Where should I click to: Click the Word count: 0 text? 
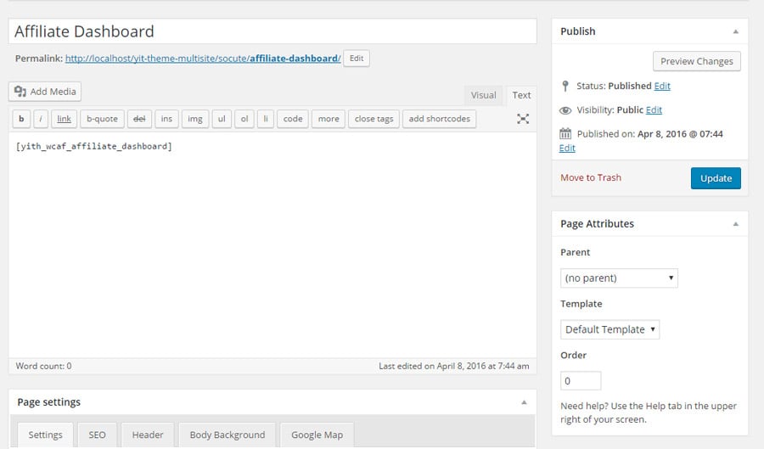[x=44, y=366]
